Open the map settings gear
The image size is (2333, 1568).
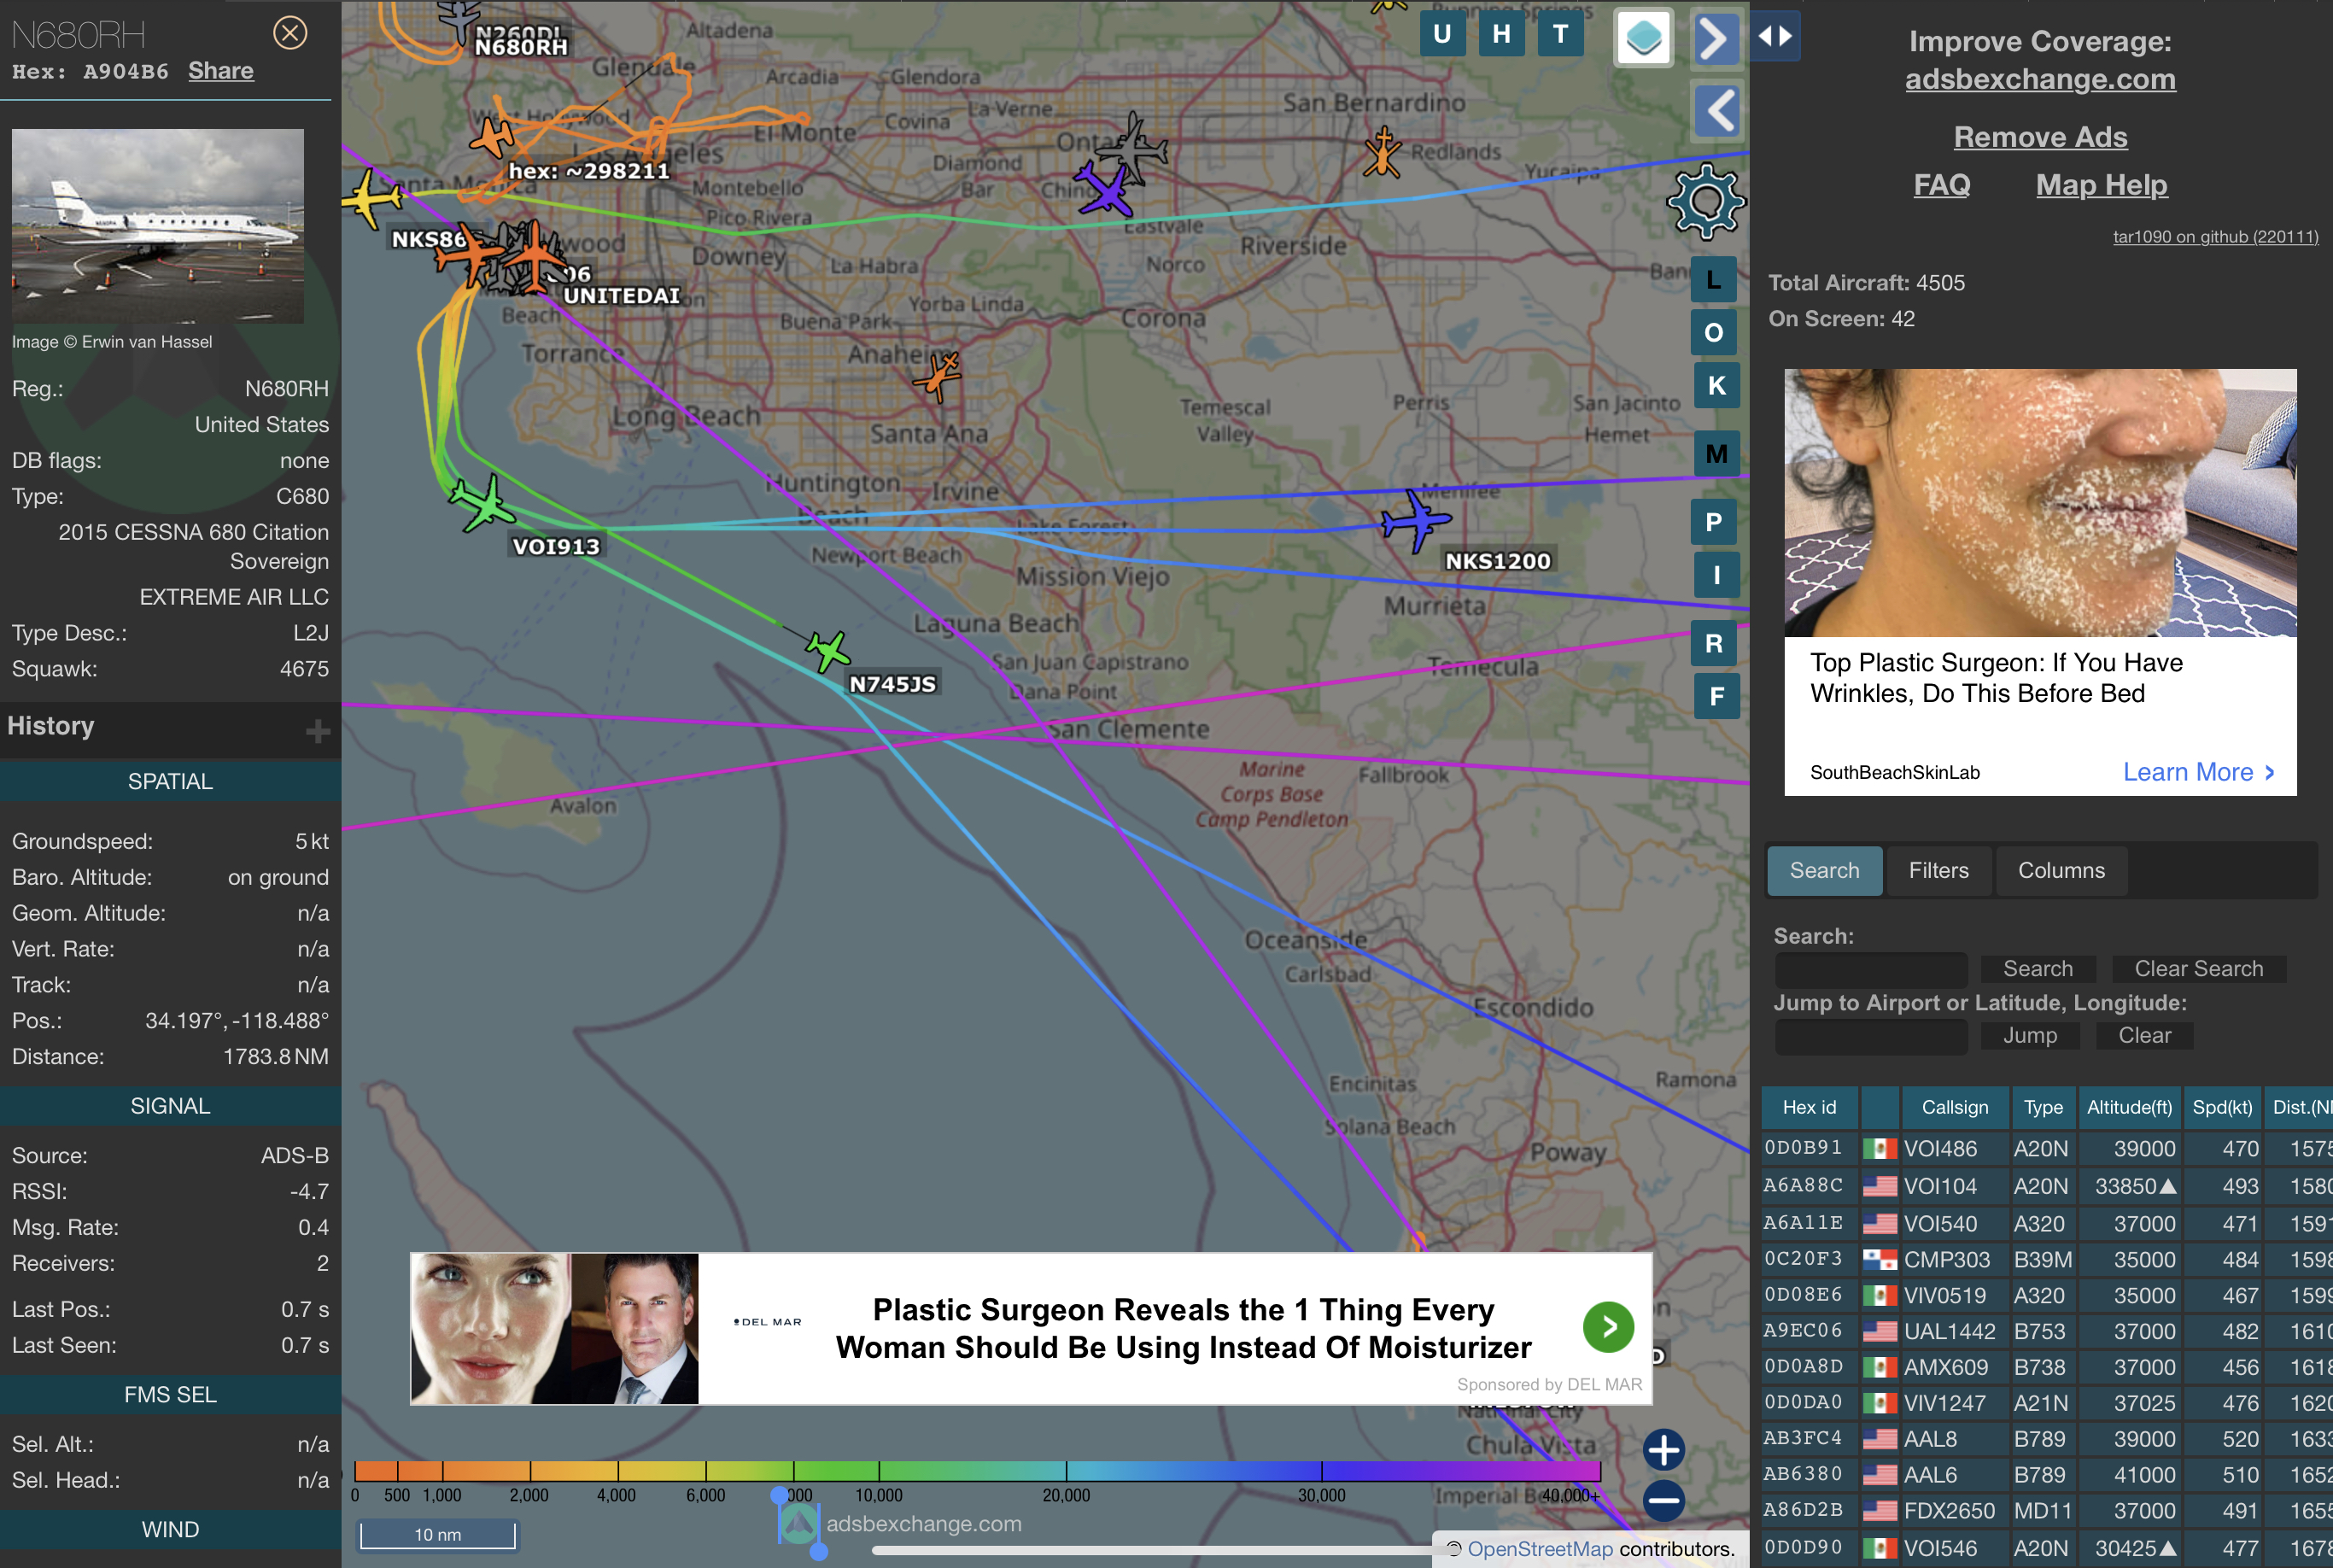tap(1706, 201)
